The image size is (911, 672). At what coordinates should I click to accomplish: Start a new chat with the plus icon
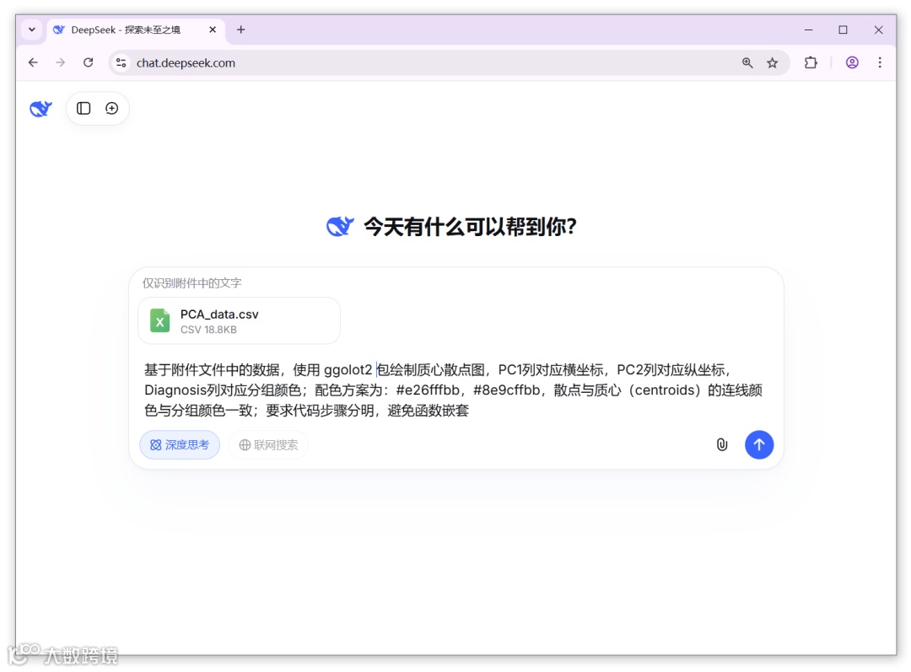(x=112, y=108)
